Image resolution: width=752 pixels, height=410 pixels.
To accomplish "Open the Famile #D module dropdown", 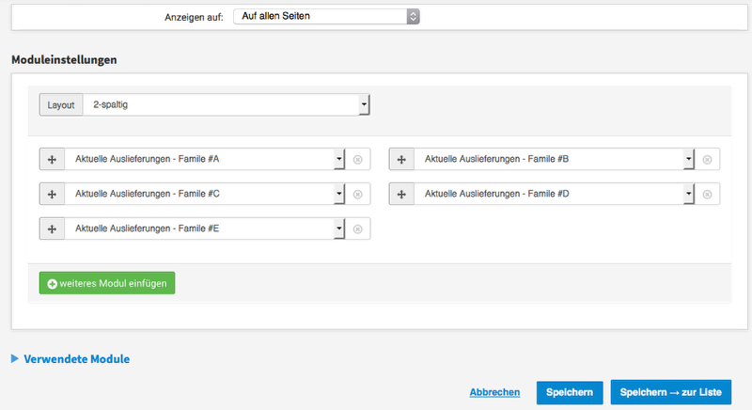I will (555, 195).
